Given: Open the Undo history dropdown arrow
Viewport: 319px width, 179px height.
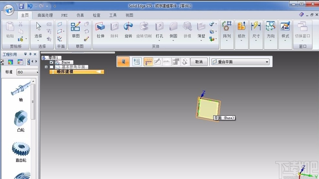Looking at the screenshot, I should tap(36, 6).
